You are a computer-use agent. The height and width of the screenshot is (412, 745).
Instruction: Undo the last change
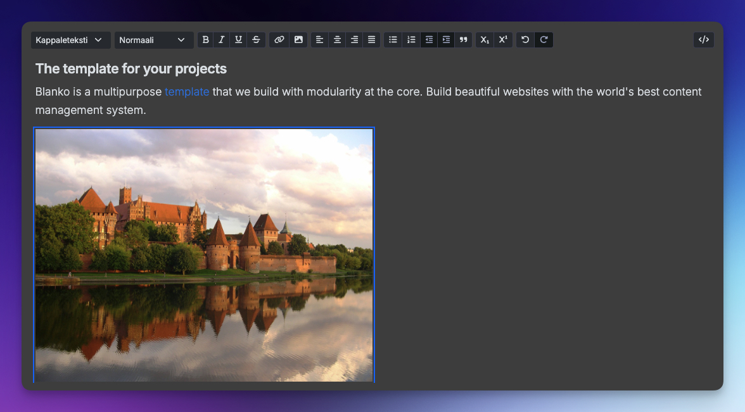click(x=525, y=40)
